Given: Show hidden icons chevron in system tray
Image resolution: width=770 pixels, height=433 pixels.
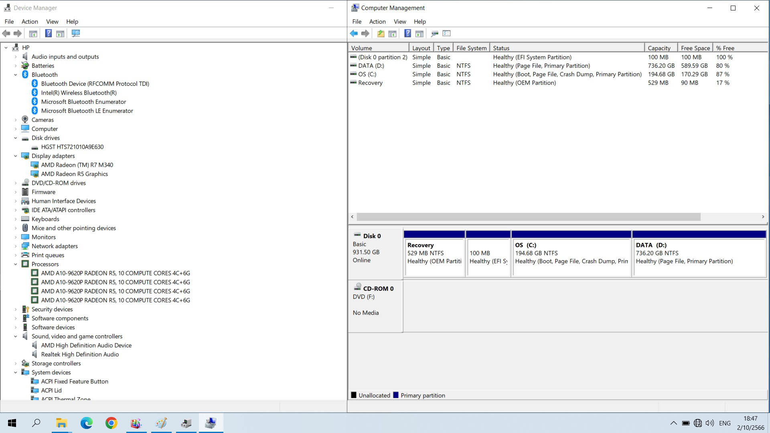Looking at the screenshot, I should point(674,423).
